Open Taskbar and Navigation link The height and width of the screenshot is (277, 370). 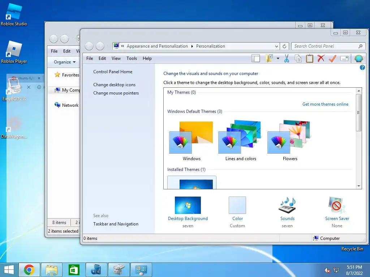116,224
